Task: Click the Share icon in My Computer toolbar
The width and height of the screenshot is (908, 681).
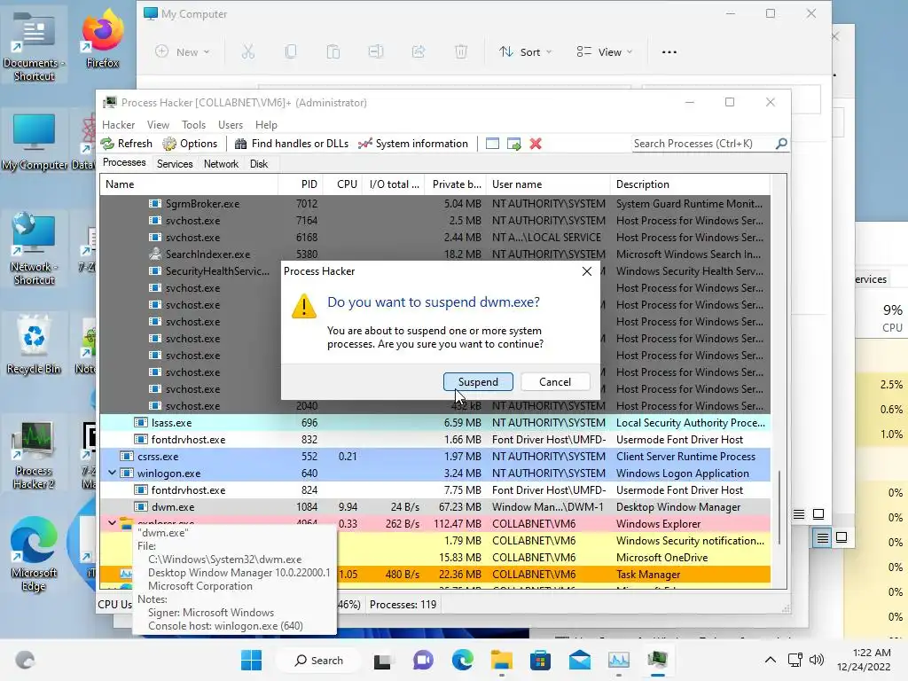Action: click(x=419, y=52)
